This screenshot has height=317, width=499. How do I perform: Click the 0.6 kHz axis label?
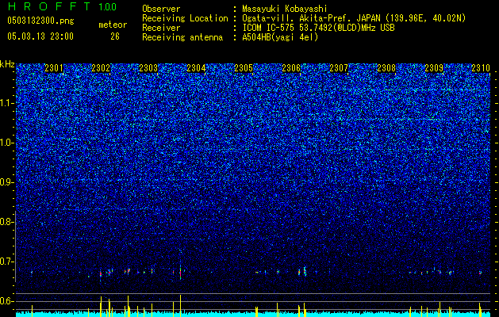(6, 301)
